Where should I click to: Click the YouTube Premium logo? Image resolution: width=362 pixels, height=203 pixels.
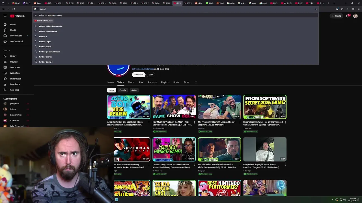18,16
